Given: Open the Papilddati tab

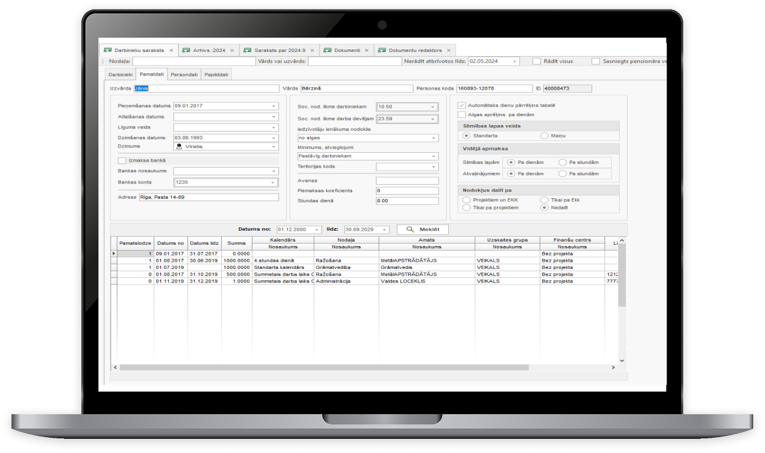Looking at the screenshot, I should [x=216, y=74].
